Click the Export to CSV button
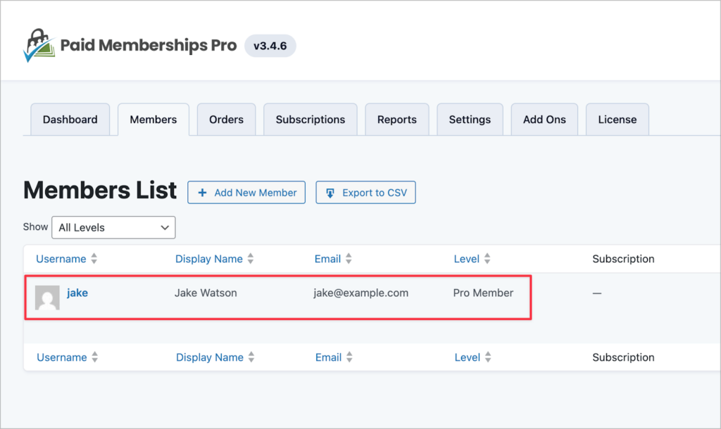 [x=365, y=192]
